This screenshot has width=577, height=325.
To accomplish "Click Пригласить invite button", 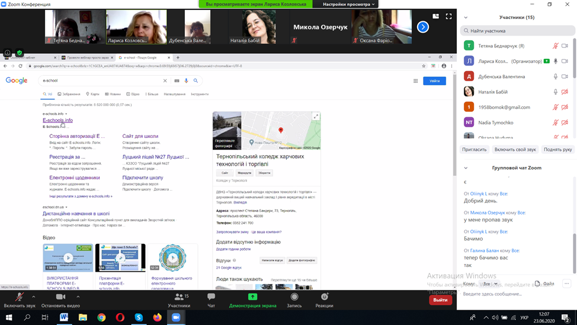I will tap(475, 150).
